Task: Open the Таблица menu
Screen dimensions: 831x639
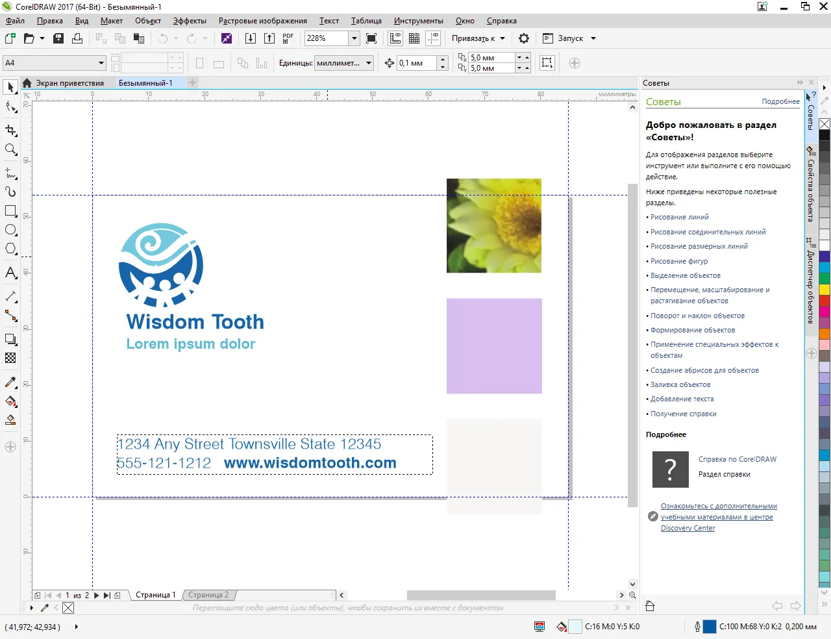Action: click(366, 21)
